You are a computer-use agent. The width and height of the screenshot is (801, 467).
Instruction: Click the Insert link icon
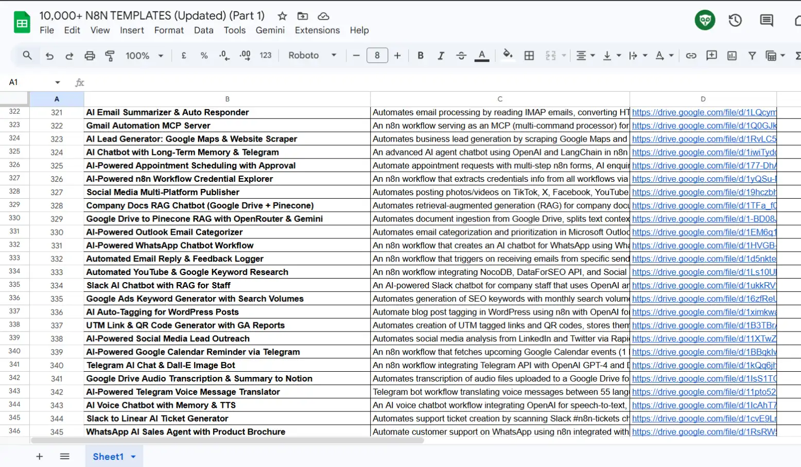pyautogui.click(x=691, y=56)
